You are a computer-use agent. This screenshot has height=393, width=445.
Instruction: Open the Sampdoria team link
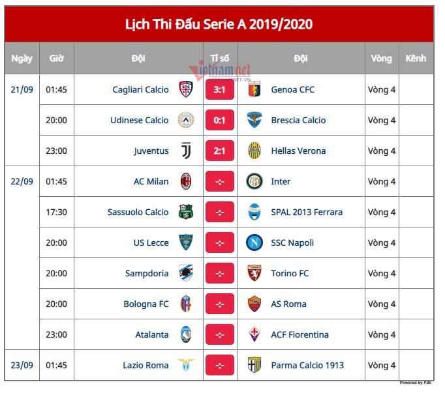pyautogui.click(x=147, y=273)
